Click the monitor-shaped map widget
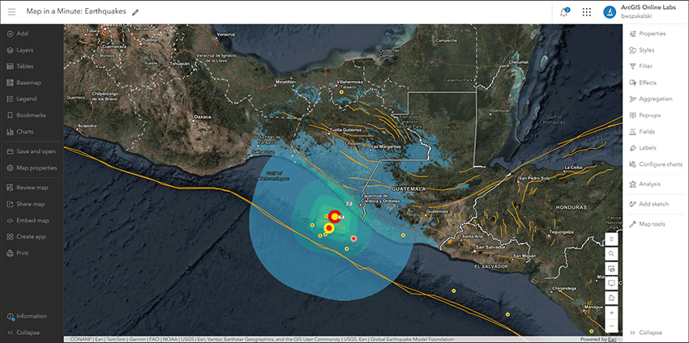689x343 pixels. click(611, 283)
